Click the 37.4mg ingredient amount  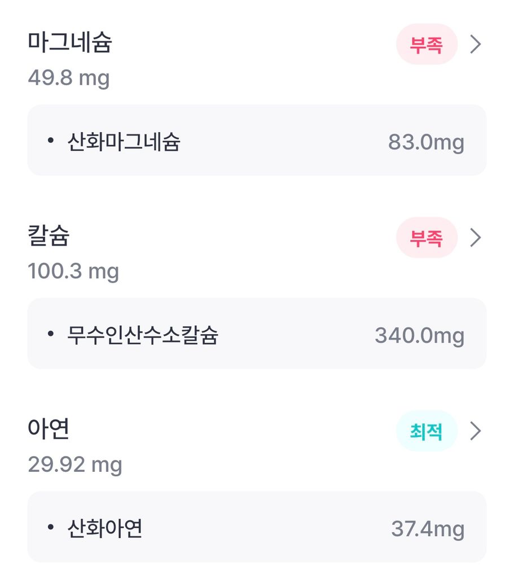coord(428,529)
